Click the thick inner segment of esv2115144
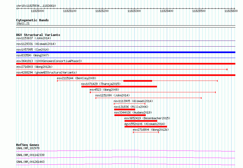The width and height of the screenshot is (243, 168). (138, 81)
